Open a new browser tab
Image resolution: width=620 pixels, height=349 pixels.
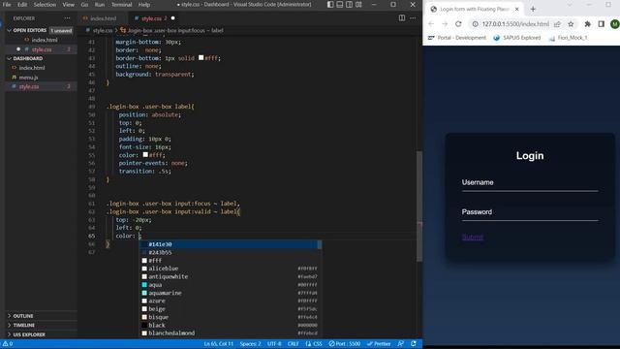click(x=533, y=9)
